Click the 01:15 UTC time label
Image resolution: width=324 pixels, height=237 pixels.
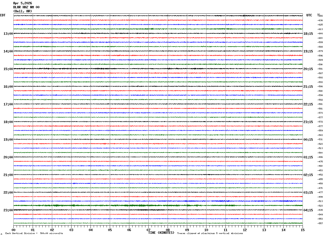click(308, 157)
